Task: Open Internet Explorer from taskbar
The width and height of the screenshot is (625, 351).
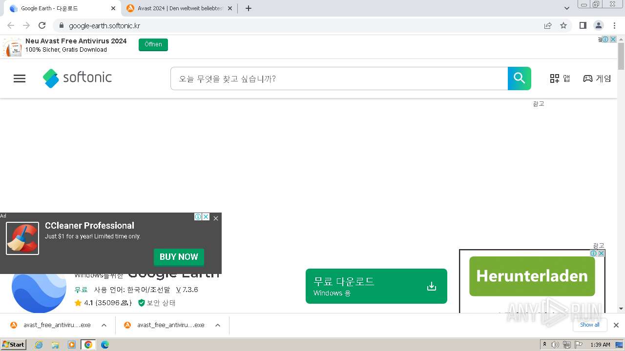Action: 39,345
